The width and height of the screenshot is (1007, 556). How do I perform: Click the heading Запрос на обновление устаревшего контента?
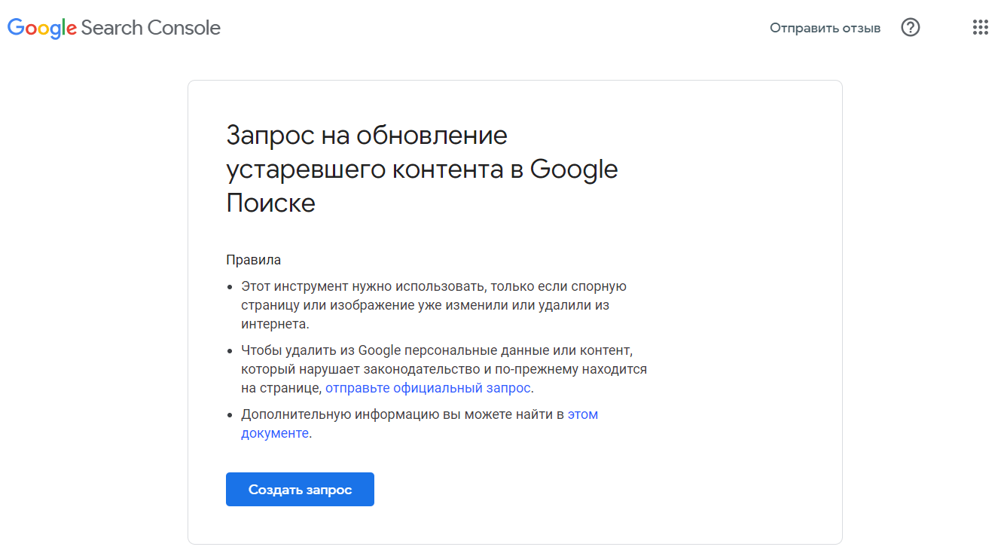click(422, 170)
